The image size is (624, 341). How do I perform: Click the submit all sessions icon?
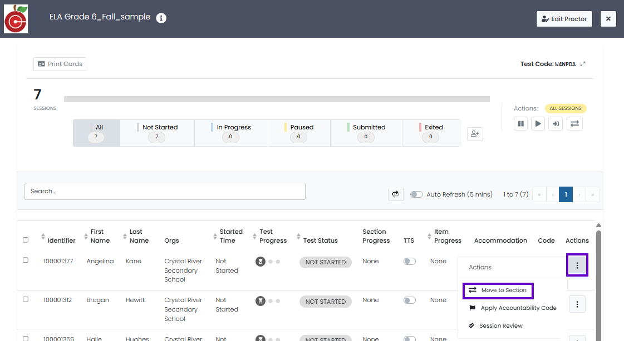(556, 123)
